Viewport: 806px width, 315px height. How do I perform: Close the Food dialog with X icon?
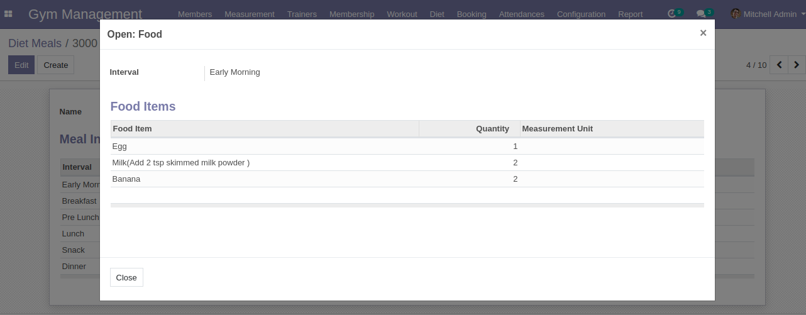tap(703, 33)
